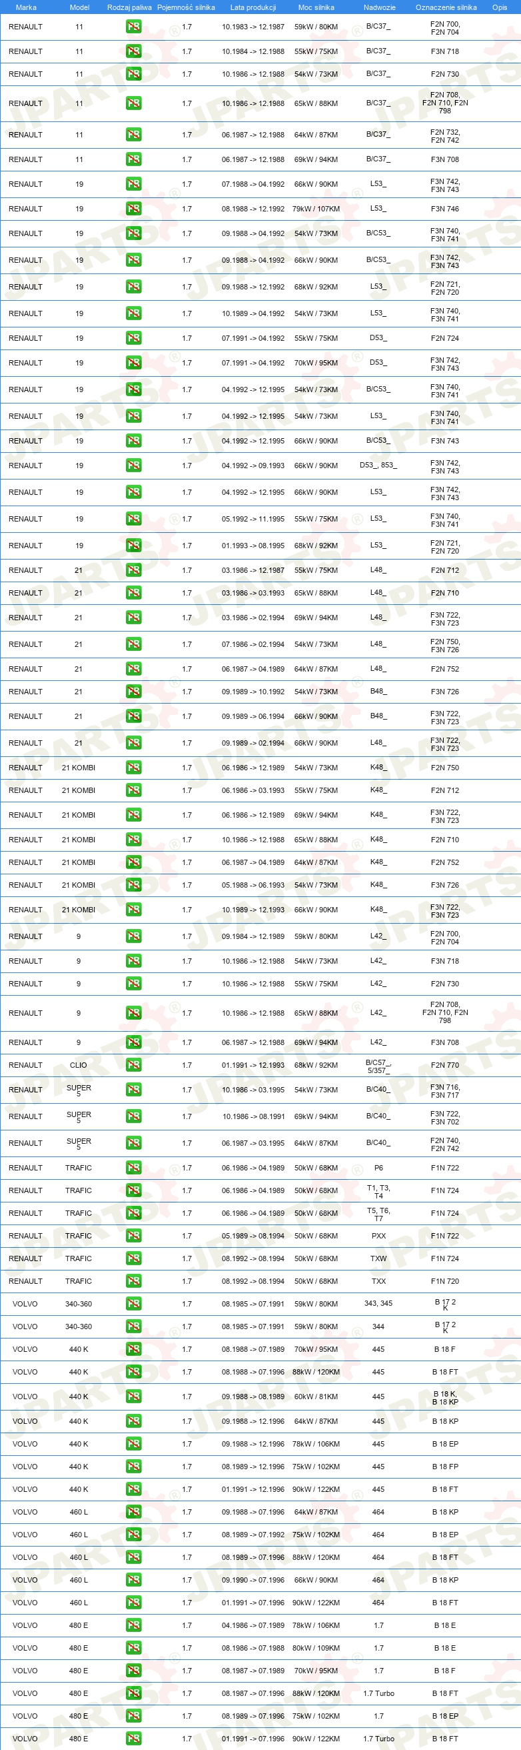Click fuel icon in 21 KOMBI F2N 750 row
The width and height of the screenshot is (521, 1750).
[134, 767]
